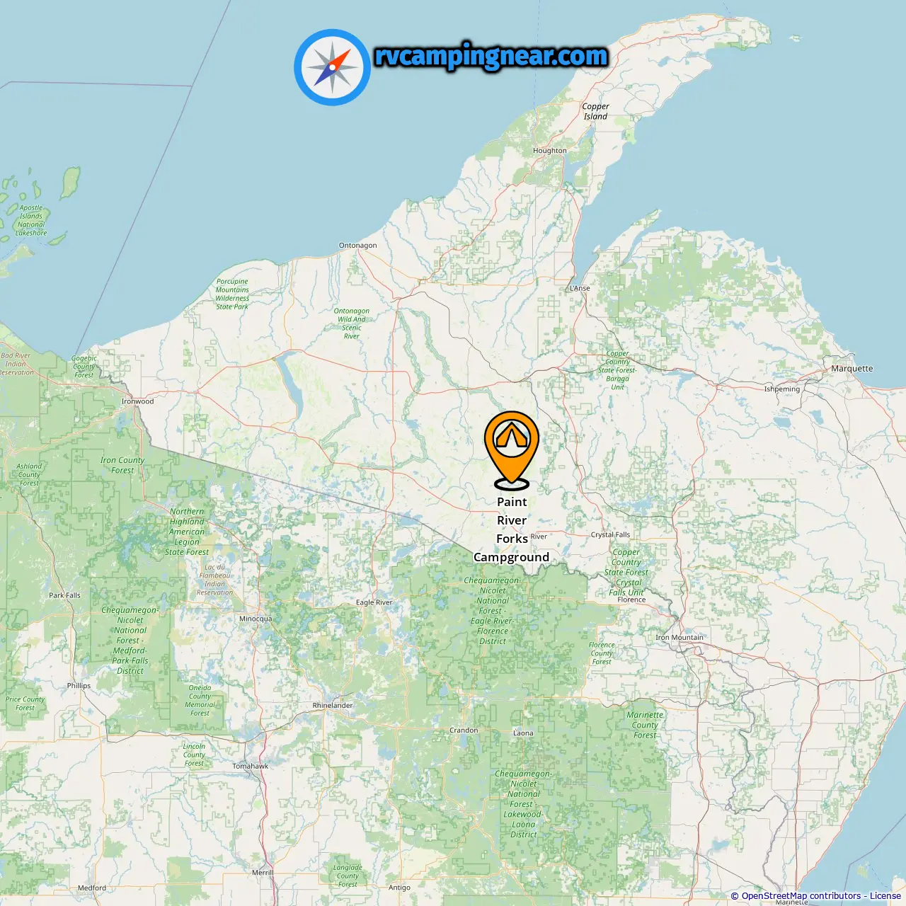The image size is (906, 906).
Task: Select the Iron Mountain label
Action: pos(679,638)
